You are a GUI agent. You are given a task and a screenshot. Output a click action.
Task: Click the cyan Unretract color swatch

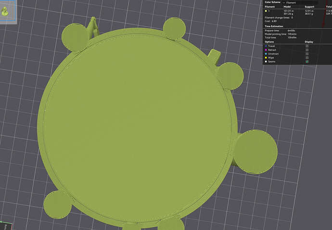tap(266, 54)
